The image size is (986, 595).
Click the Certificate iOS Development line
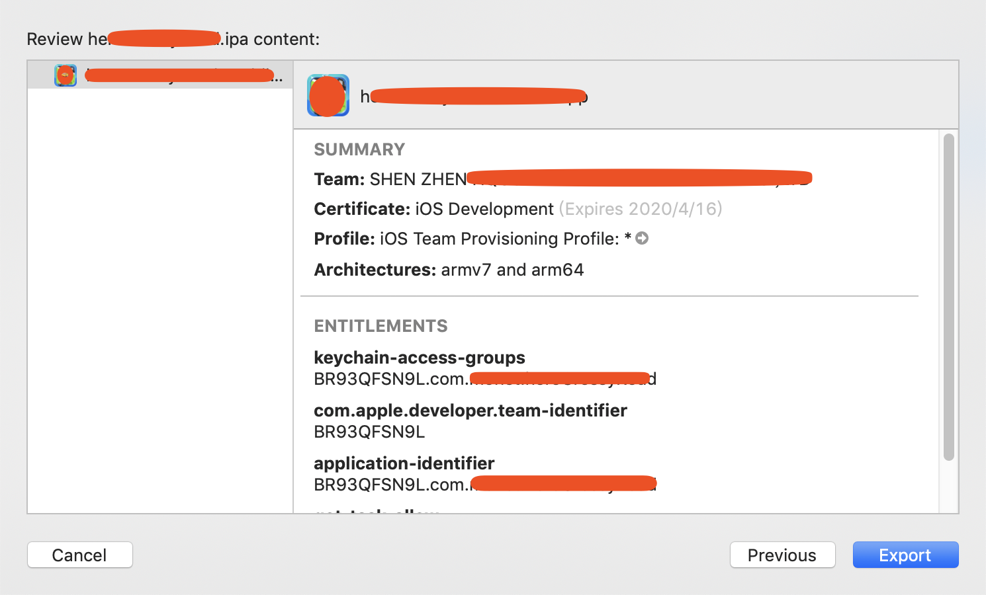433,209
